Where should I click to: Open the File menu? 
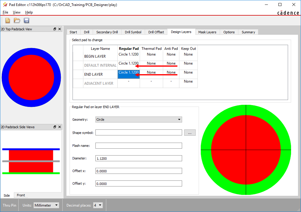(x=5, y=12)
